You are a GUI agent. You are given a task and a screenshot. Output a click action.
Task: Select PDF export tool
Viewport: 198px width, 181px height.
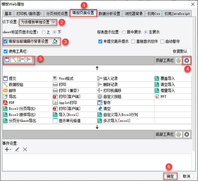[x=9, y=103]
